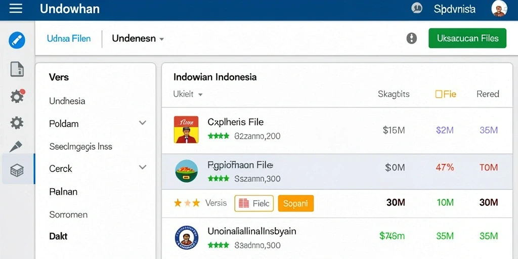Open the Cxplheris File app thumbnail
The height and width of the screenshot is (259, 518).
point(186,129)
